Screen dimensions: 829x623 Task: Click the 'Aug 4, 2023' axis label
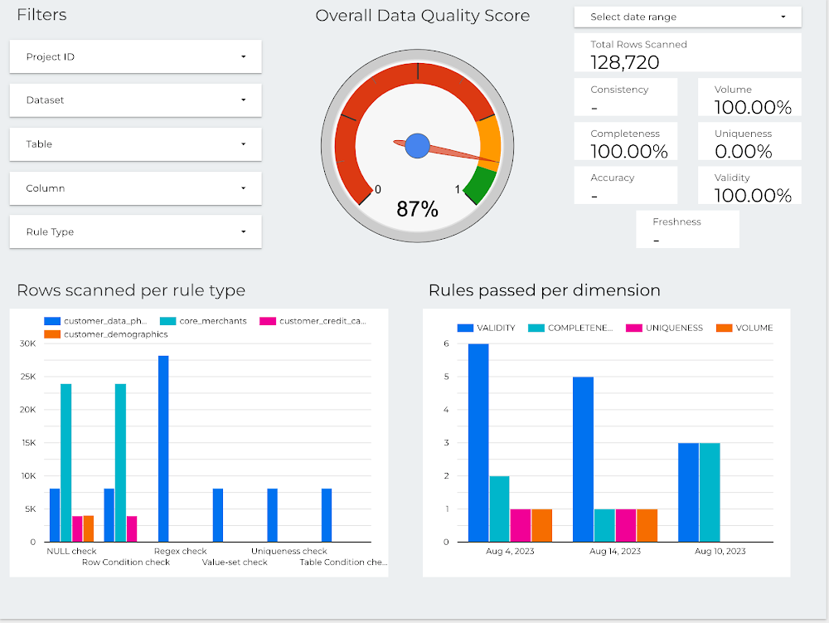pyautogui.click(x=510, y=551)
